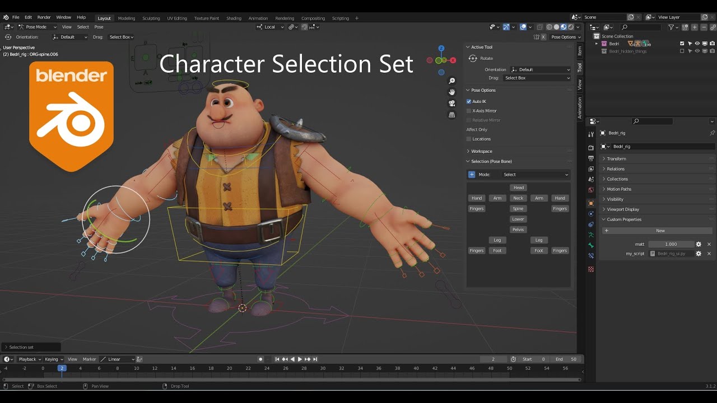Click the hand pan view icon
717x403 pixels.
(452, 92)
